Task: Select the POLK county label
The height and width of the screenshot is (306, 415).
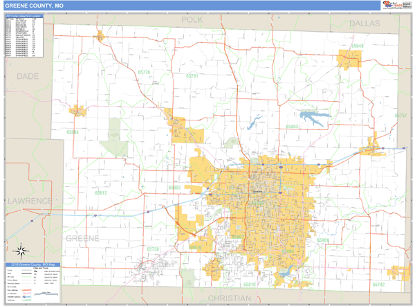Action: [x=192, y=21]
